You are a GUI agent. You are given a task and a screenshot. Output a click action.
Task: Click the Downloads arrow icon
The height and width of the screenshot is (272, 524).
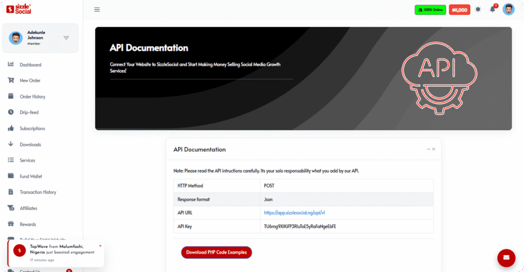(11, 144)
